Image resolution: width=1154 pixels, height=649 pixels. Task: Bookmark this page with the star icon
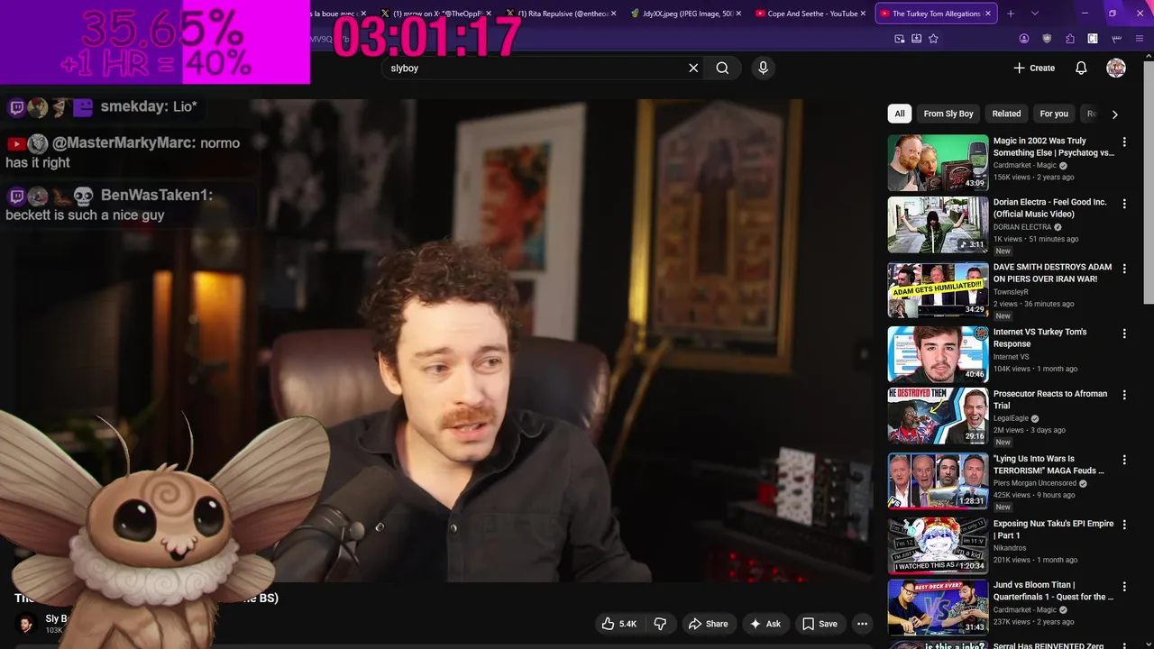click(x=933, y=39)
